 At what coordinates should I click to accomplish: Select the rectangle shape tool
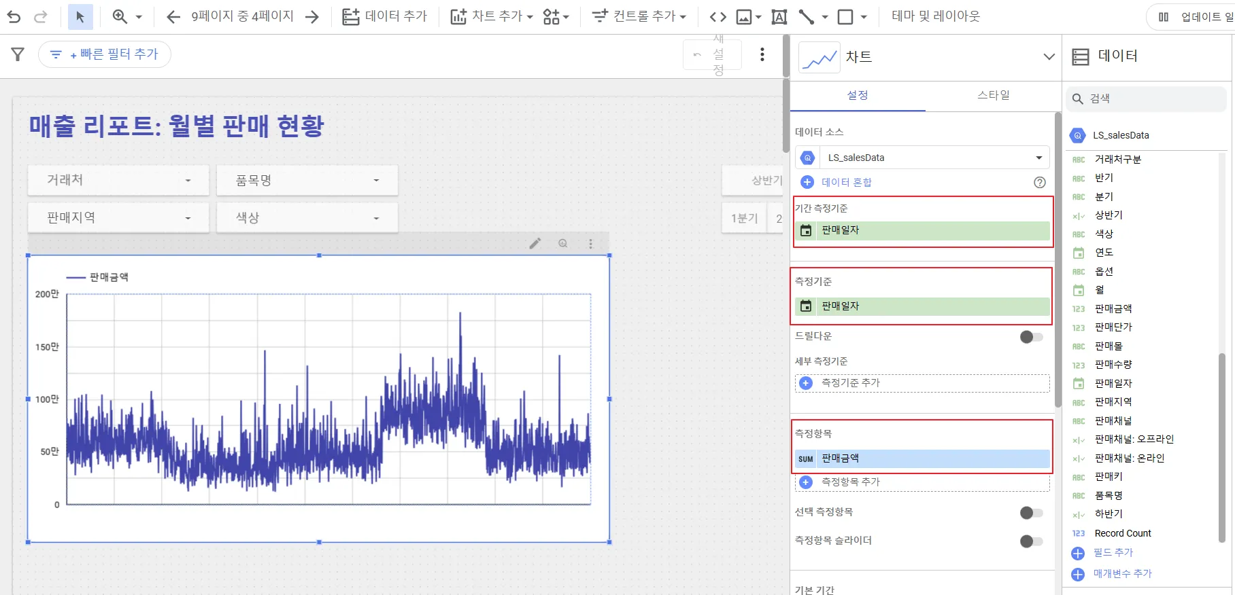(x=845, y=17)
